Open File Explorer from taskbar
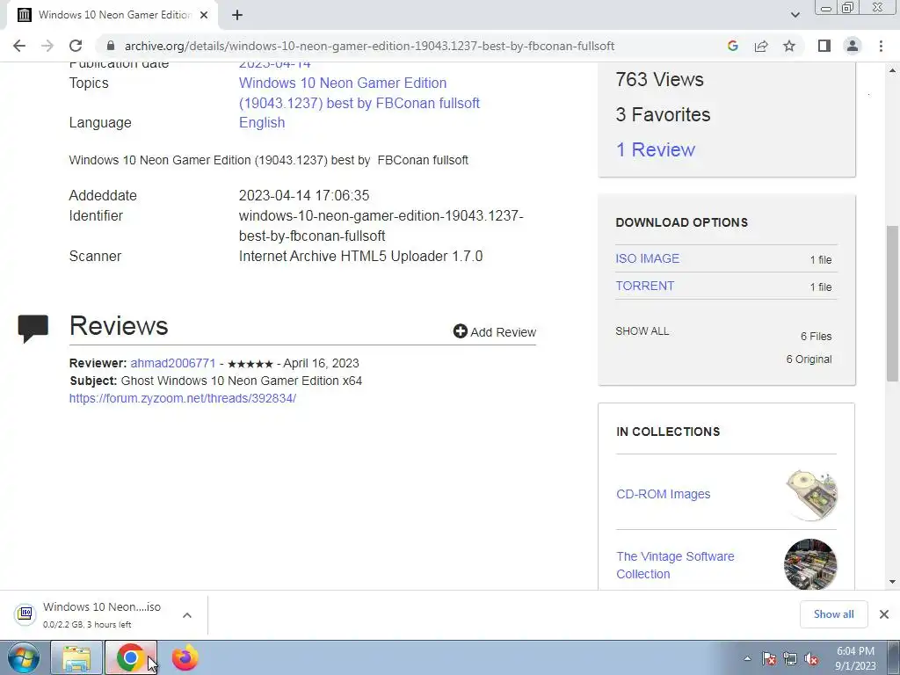The width and height of the screenshot is (900, 675). 76,657
